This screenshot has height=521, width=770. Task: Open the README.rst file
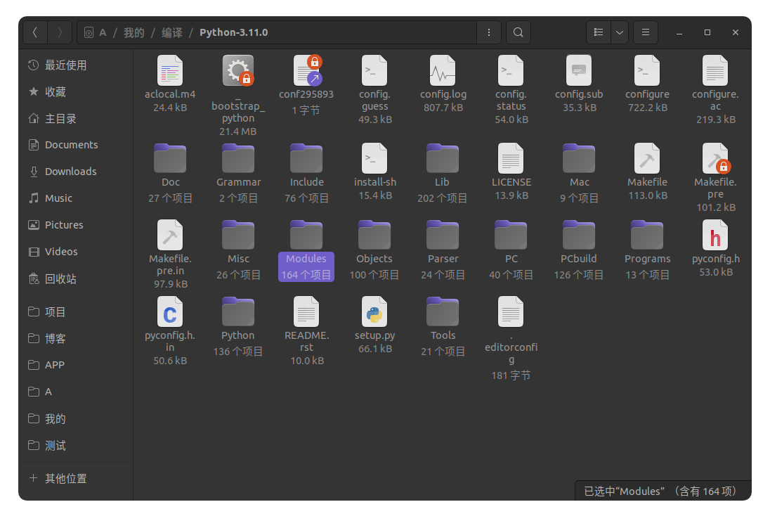(306, 311)
